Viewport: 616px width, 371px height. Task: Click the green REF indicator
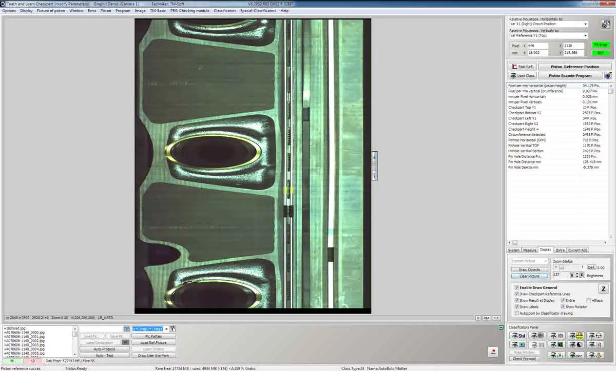(x=601, y=53)
